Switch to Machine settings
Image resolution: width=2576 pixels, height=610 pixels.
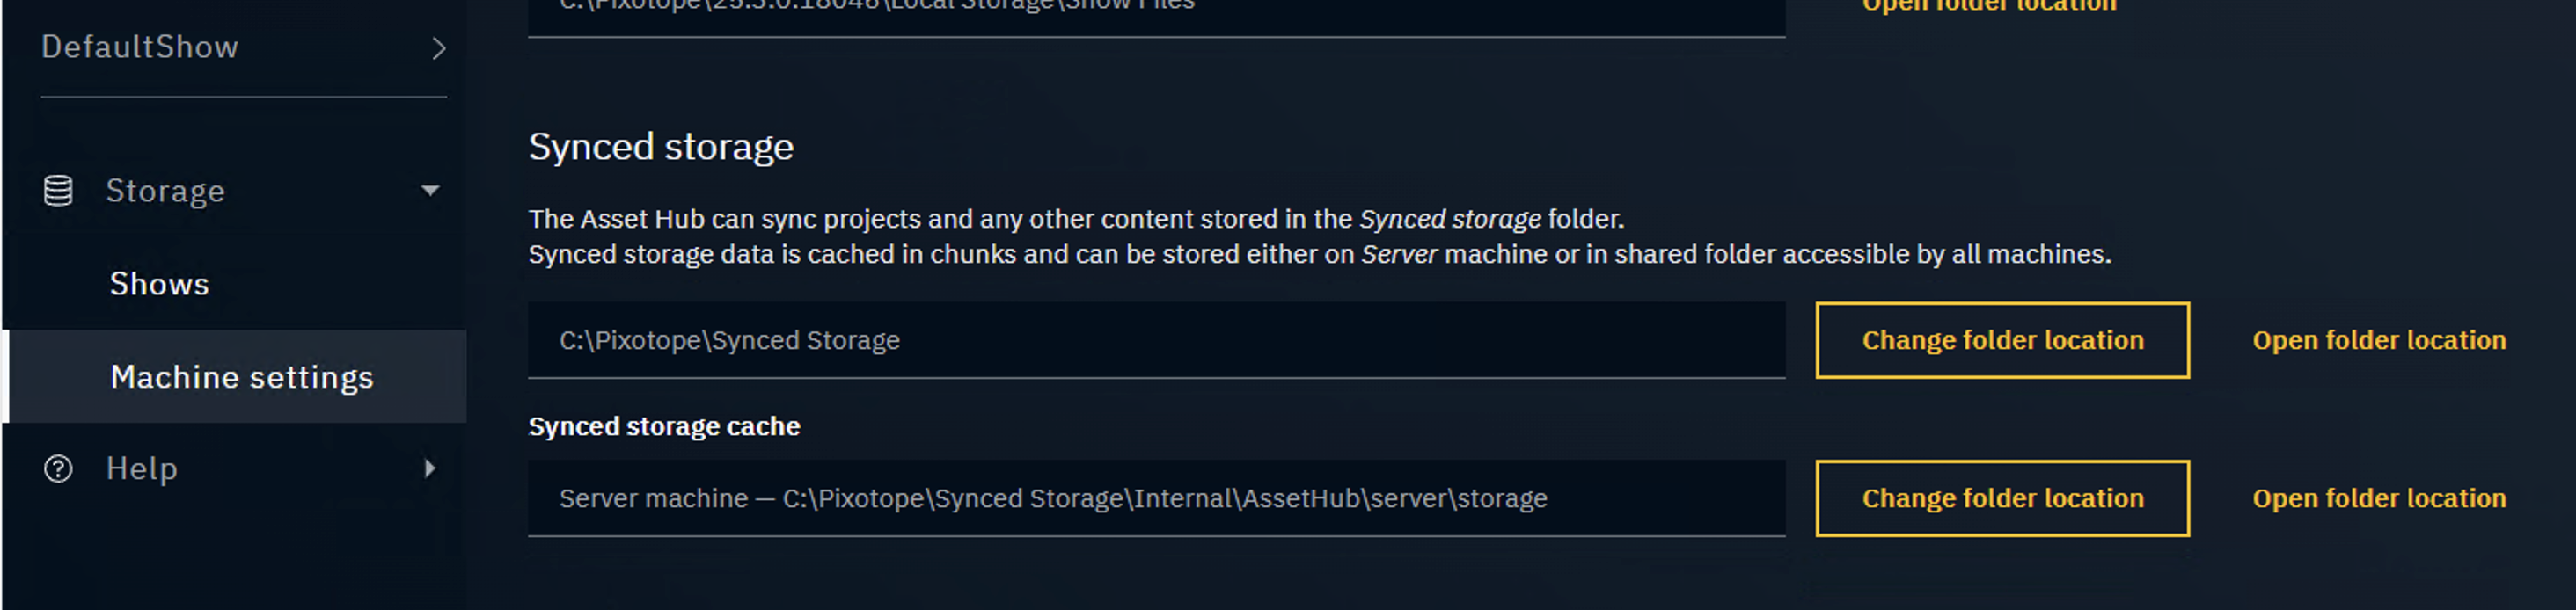pyautogui.click(x=242, y=376)
